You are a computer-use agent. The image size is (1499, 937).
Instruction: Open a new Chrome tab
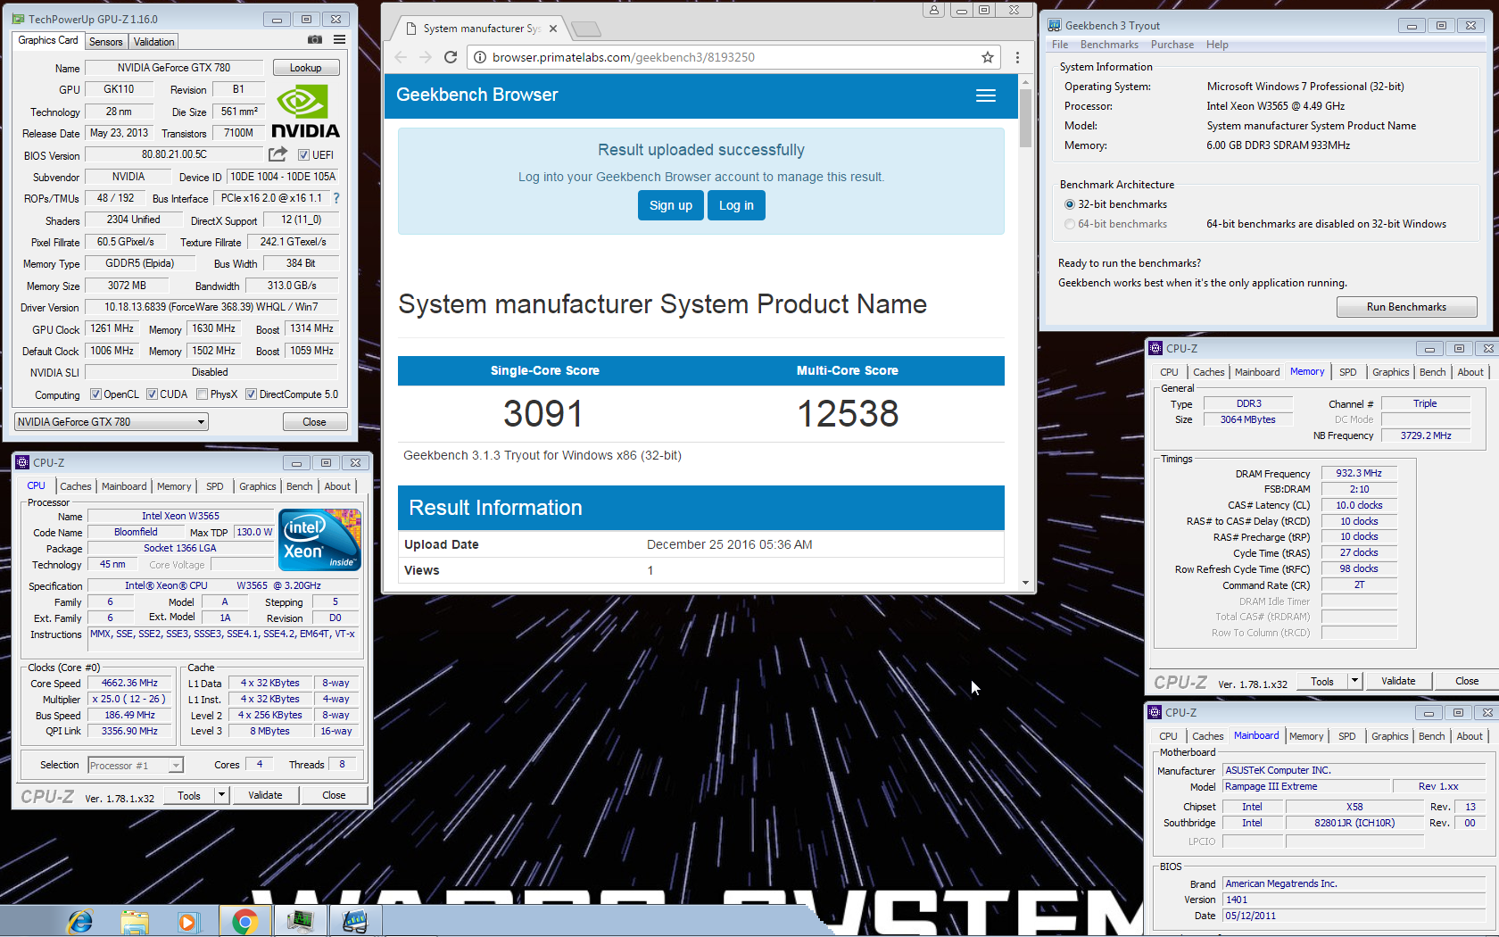pyautogui.click(x=586, y=29)
